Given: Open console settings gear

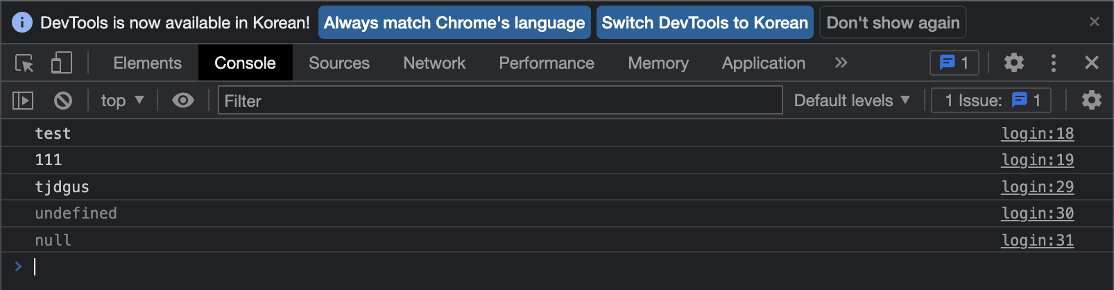Looking at the screenshot, I should (x=1092, y=101).
